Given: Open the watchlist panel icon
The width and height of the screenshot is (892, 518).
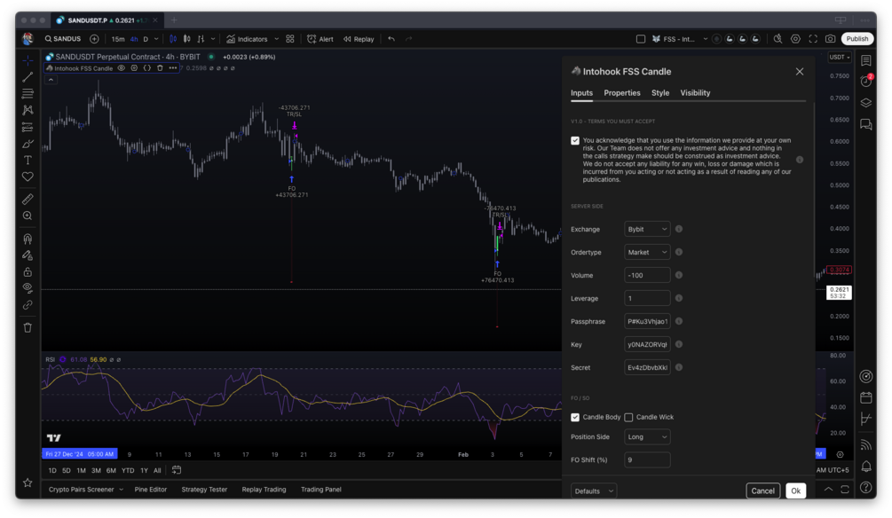Looking at the screenshot, I should coord(866,60).
